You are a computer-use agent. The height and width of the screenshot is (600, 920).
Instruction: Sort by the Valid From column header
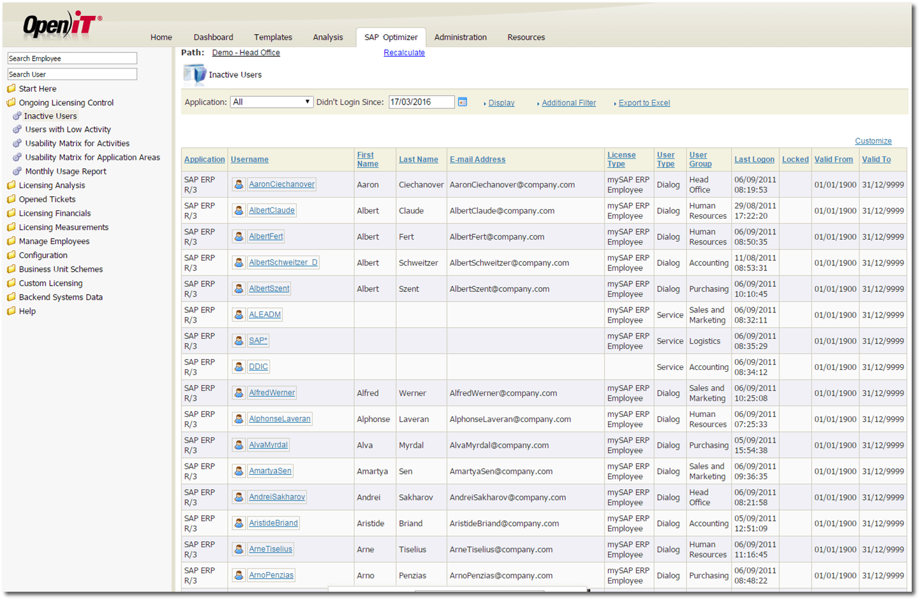833,159
